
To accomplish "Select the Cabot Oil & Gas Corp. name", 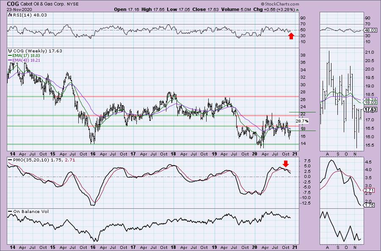I will (x=43, y=4).
